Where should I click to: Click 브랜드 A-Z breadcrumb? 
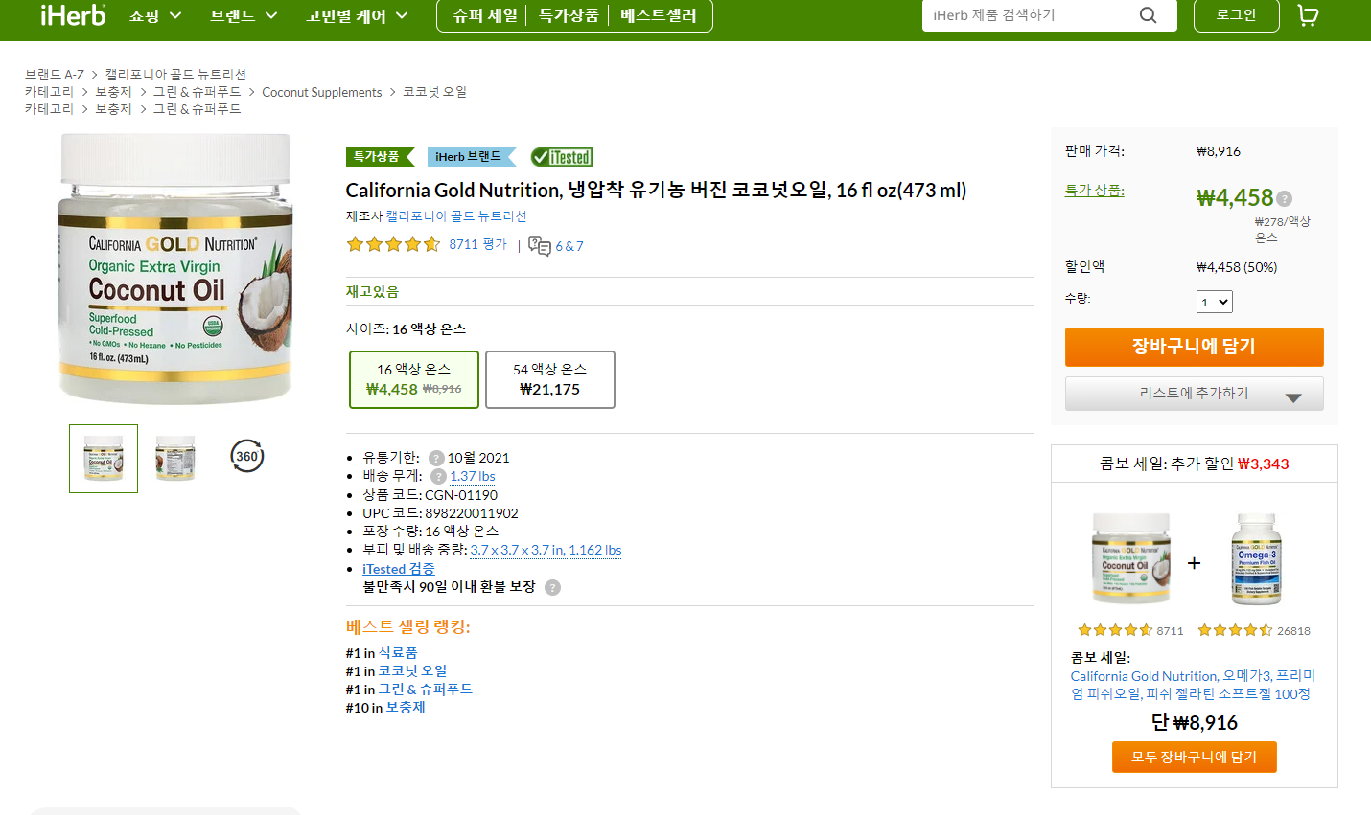click(x=55, y=75)
